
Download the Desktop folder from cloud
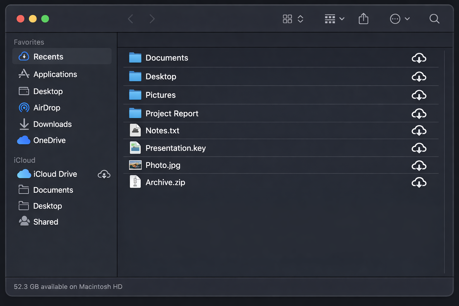pyautogui.click(x=419, y=77)
